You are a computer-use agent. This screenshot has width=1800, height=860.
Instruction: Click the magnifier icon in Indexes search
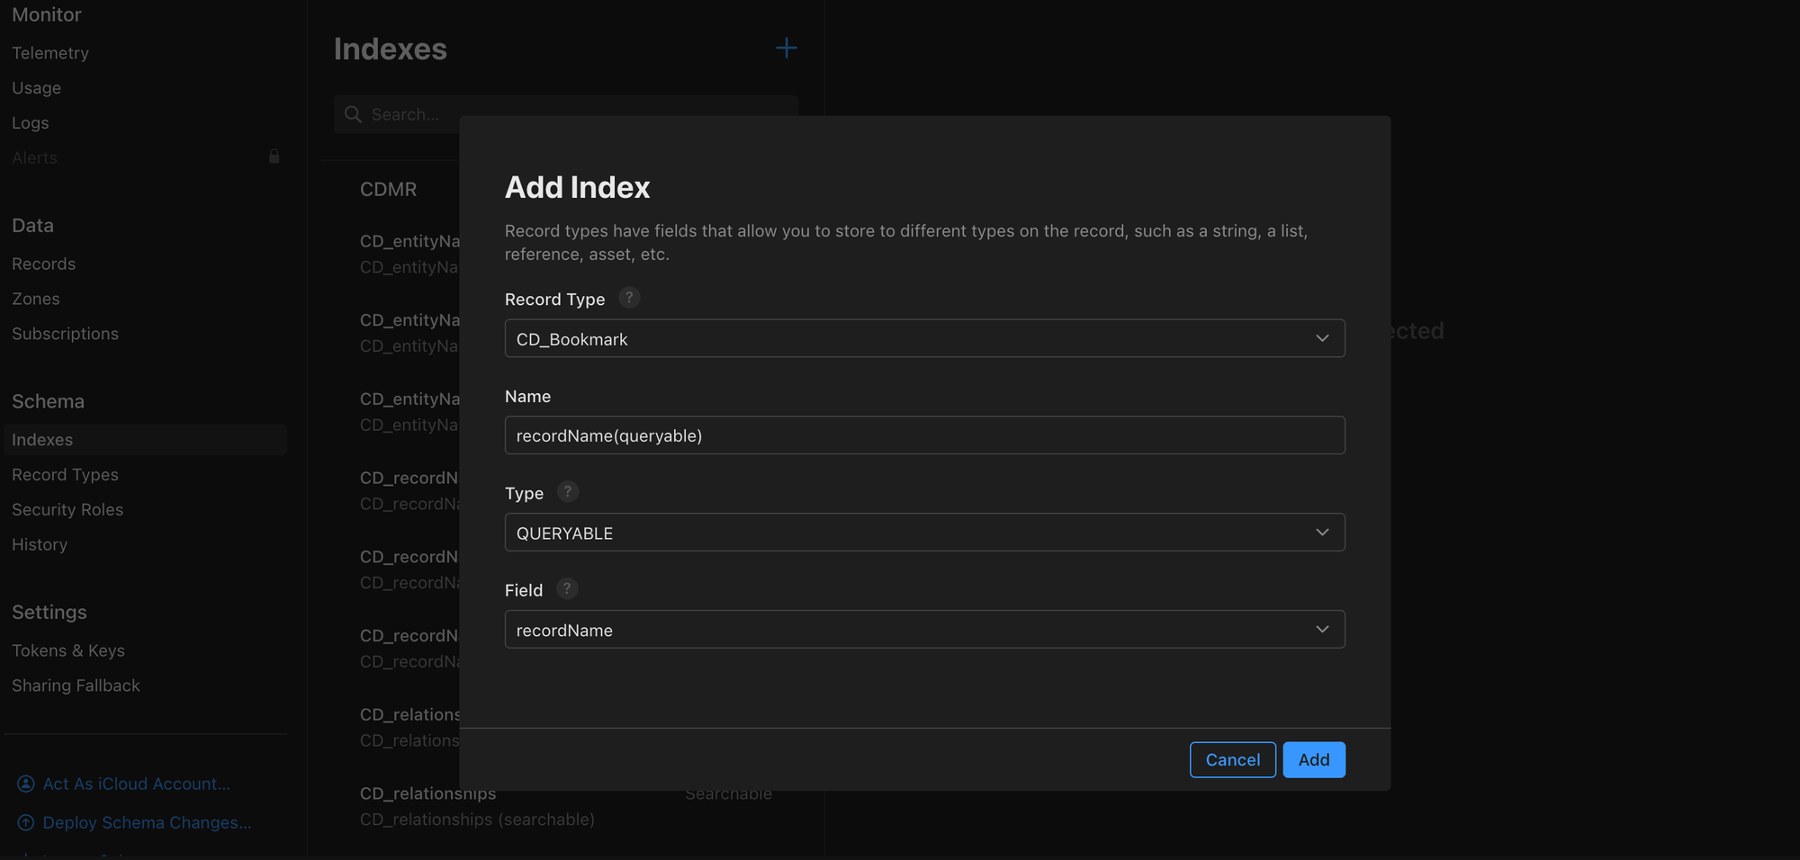pyautogui.click(x=354, y=114)
